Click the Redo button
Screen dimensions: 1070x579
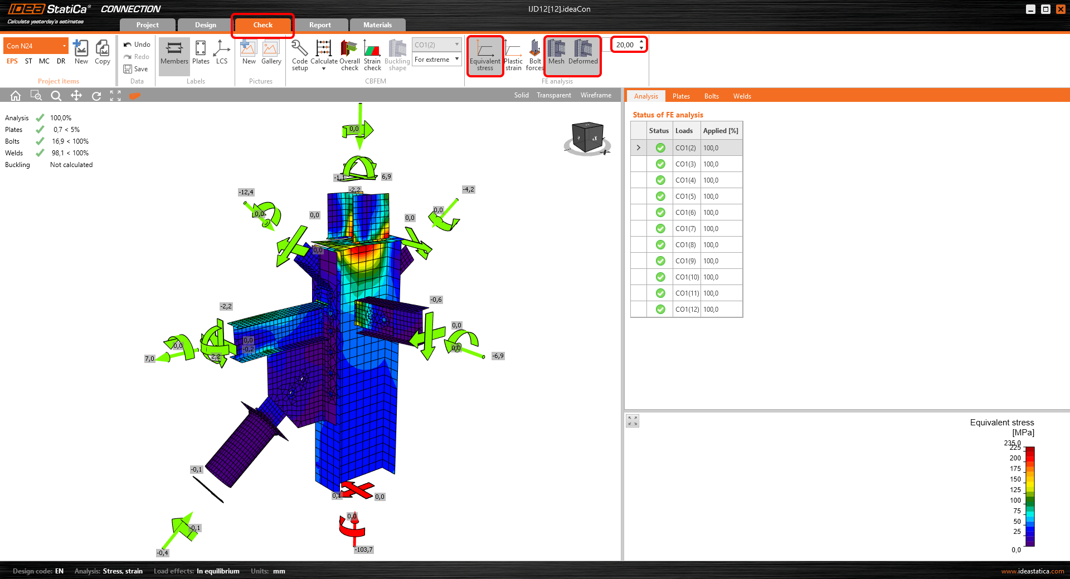coord(137,57)
